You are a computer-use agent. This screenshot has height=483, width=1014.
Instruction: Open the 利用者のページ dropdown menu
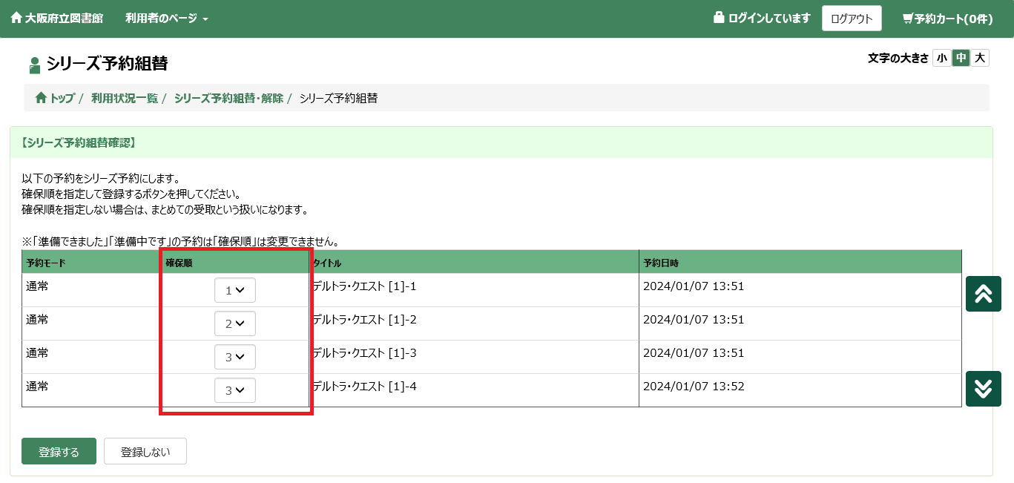click(x=167, y=19)
